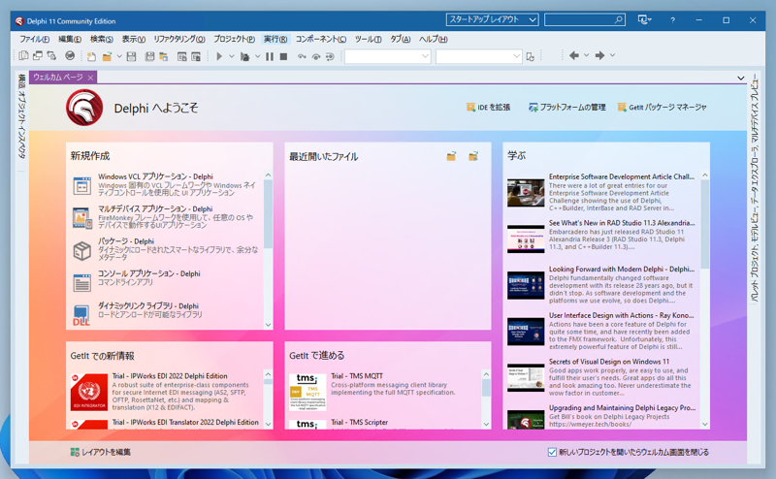Open the dropdown arrow next to Run icon
776x479 pixels.
click(x=232, y=56)
